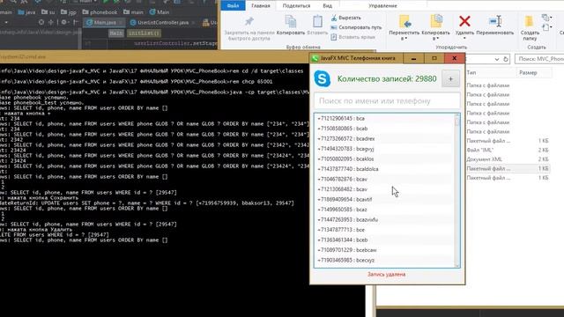Select the Файл "IML" row in Explorer

point(508,150)
